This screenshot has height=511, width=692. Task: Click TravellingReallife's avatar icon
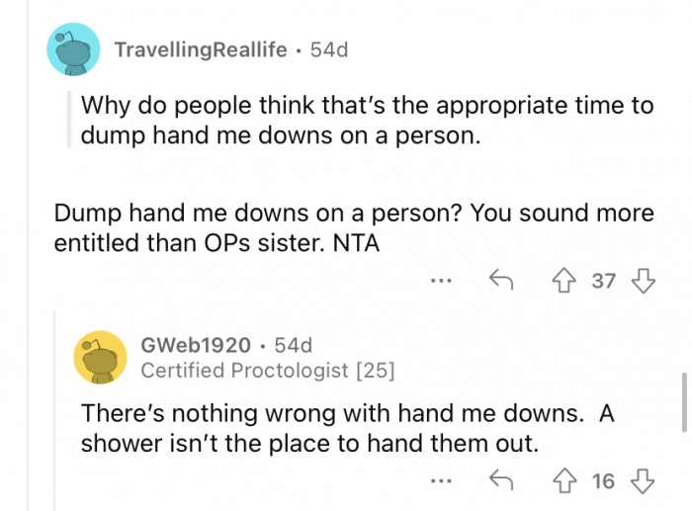(73, 49)
